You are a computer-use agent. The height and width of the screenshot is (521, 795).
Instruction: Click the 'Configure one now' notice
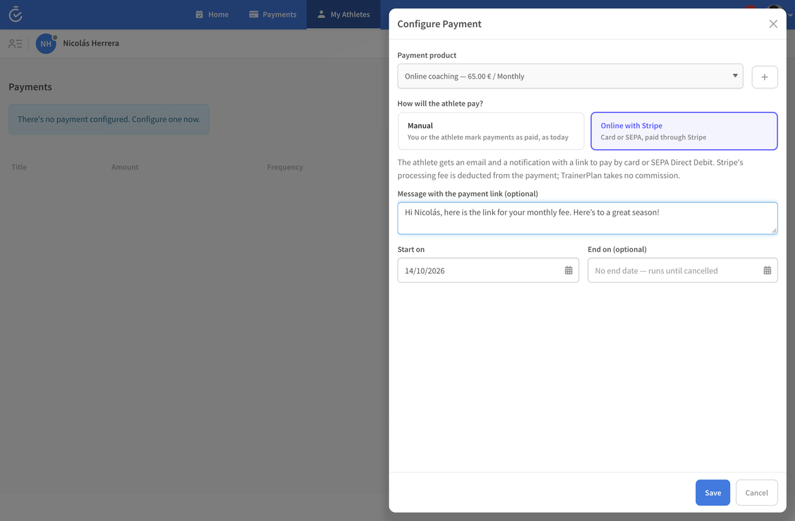(x=109, y=119)
